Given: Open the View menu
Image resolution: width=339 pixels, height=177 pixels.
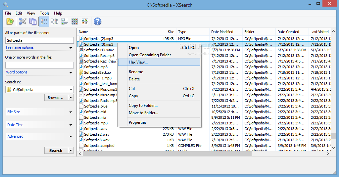Looking at the screenshot, I should (x=31, y=13).
